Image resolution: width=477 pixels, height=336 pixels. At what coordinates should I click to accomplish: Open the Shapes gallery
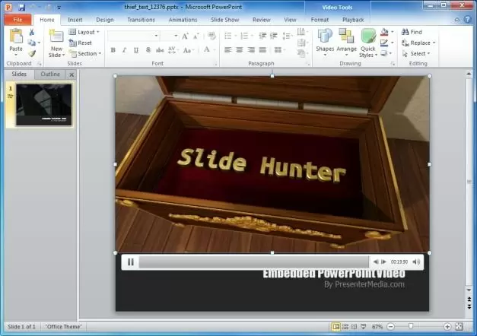[x=325, y=41]
